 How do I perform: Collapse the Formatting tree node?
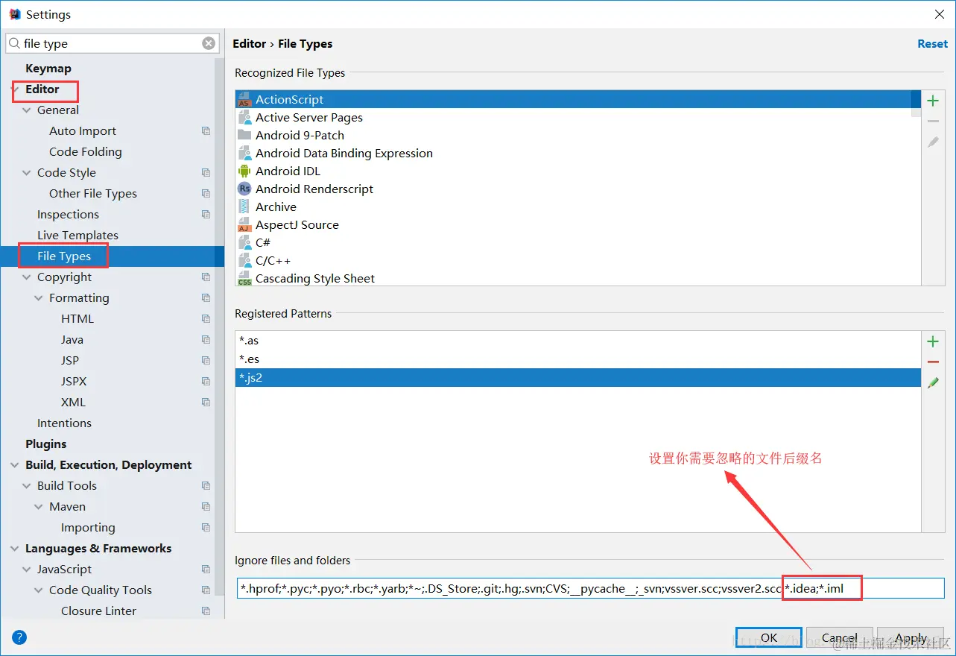pos(39,298)
